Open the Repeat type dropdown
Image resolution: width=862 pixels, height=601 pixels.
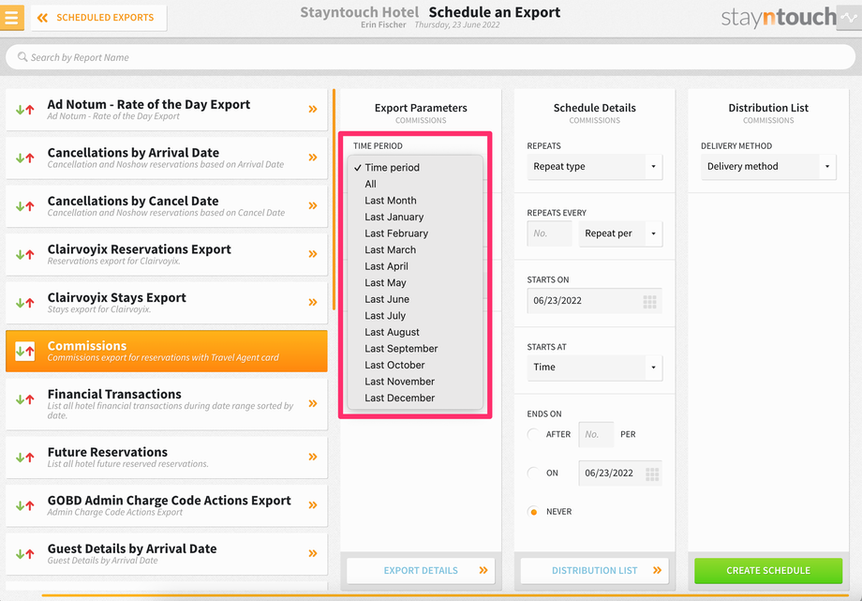pos(594,166)
